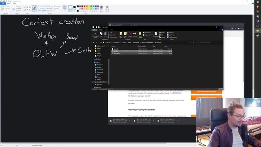Select Local Disk (C:) in navigation pane
261x147 pixels.
coord(100,82)
